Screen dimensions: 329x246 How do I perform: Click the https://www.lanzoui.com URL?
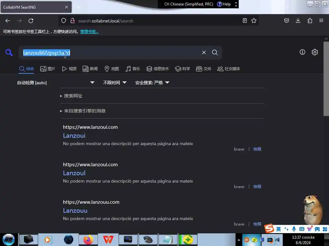[x=90, y=127]
